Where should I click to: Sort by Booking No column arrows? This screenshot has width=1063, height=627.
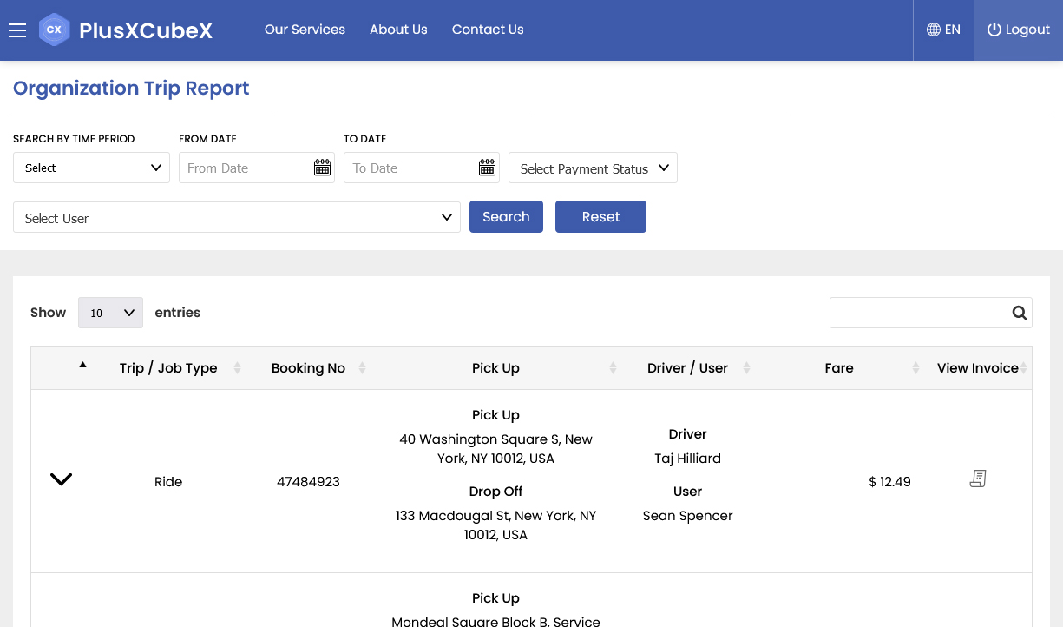click(x=362, y=368)
